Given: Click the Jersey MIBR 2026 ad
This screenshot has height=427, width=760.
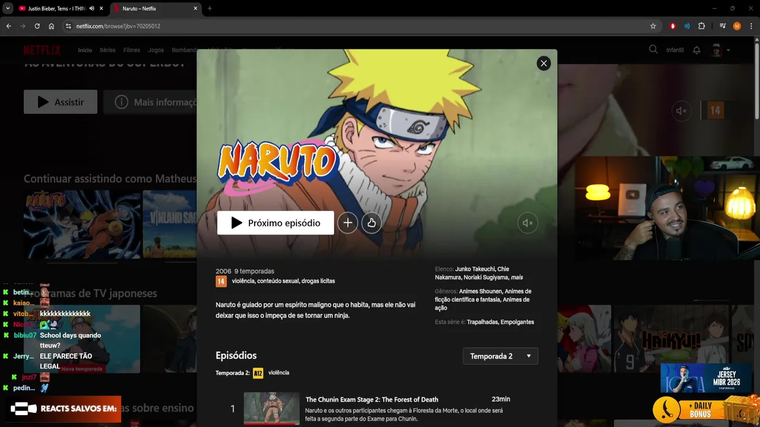Looking at the screenshot, I should click(706, 378).
